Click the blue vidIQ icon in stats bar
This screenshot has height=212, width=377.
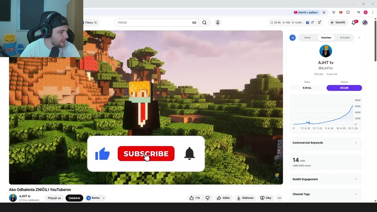click(307, 22)
